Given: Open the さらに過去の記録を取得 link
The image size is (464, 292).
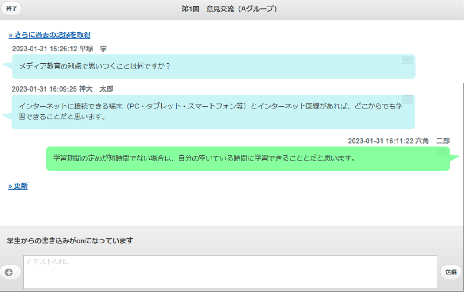Looking at the screenshot, I should coord(50,35).
